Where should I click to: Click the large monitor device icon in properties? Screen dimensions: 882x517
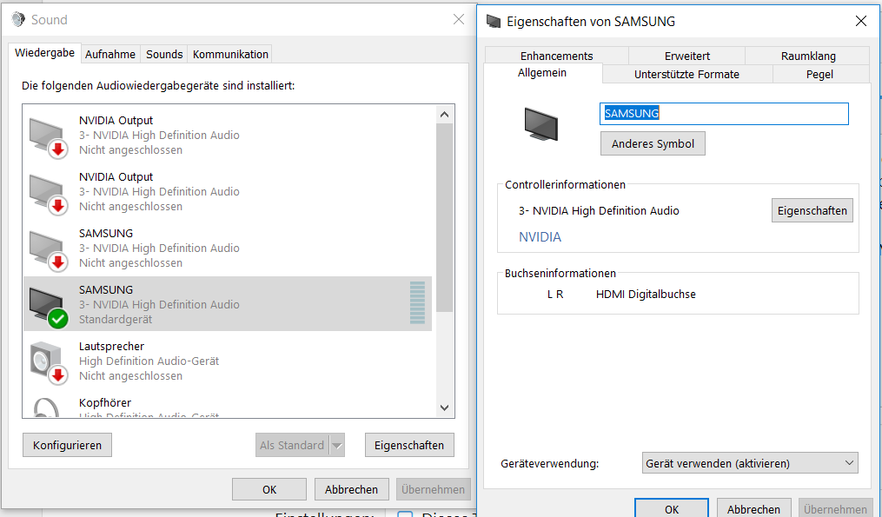541,123
